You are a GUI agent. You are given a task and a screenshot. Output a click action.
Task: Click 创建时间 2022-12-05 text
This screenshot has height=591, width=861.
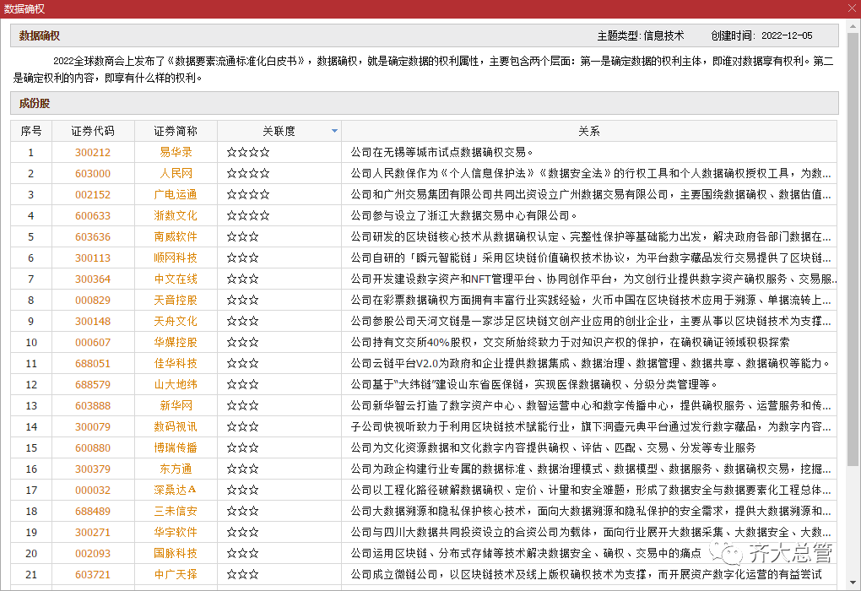761,35
